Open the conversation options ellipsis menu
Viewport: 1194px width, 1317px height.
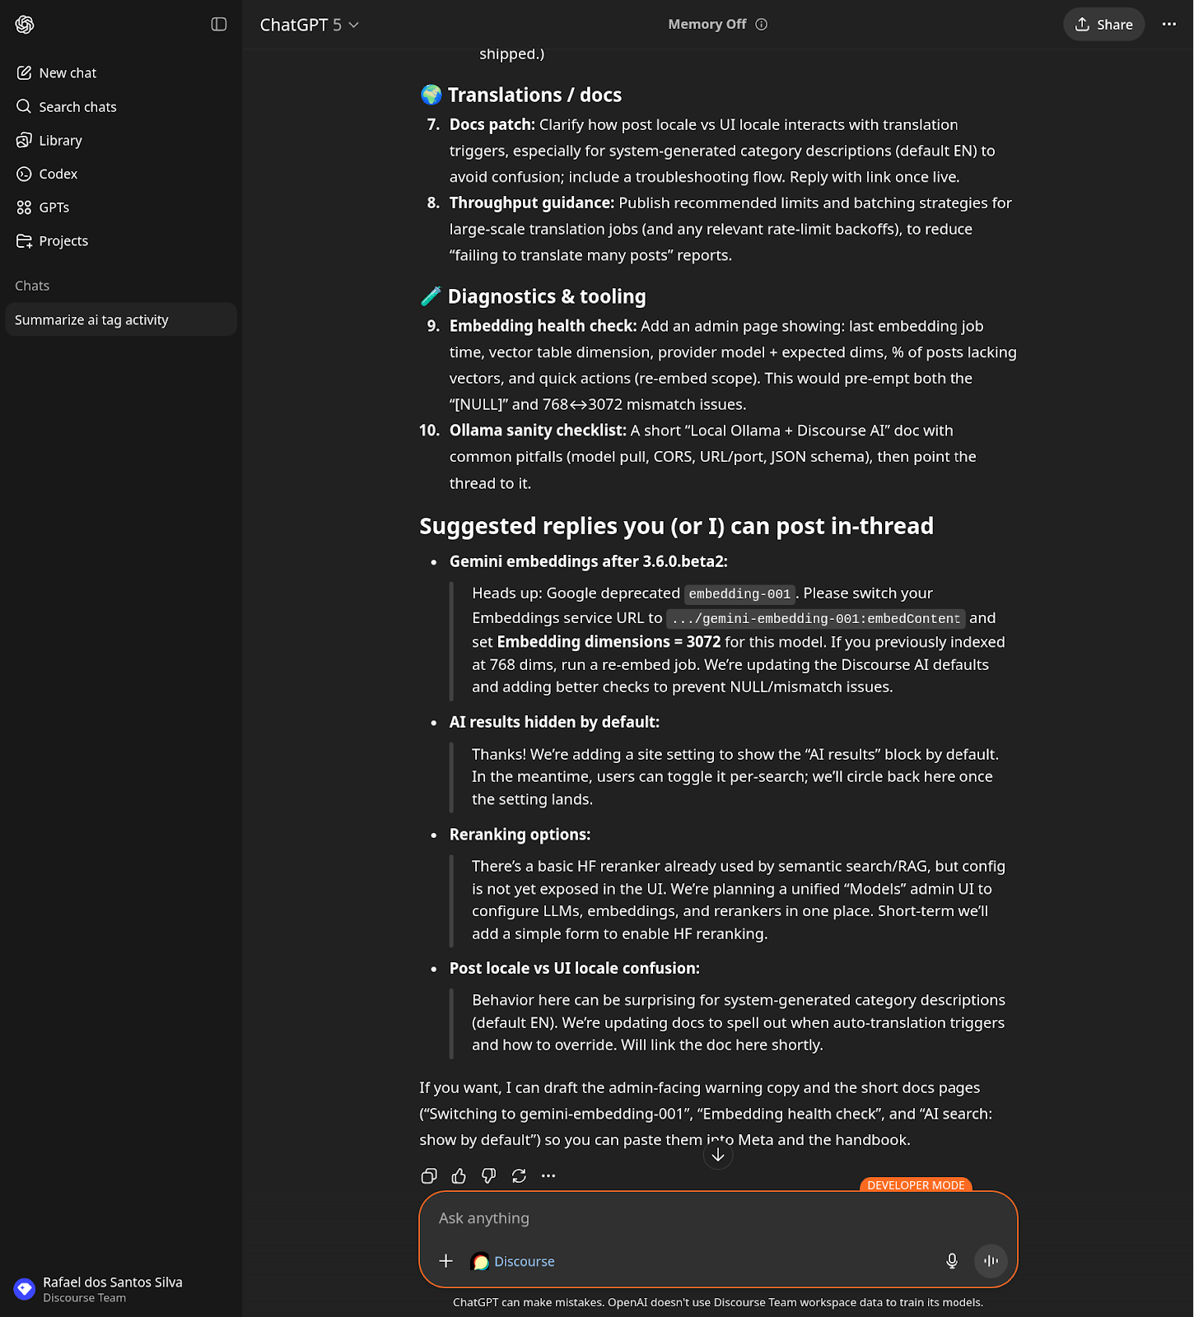1169,25
